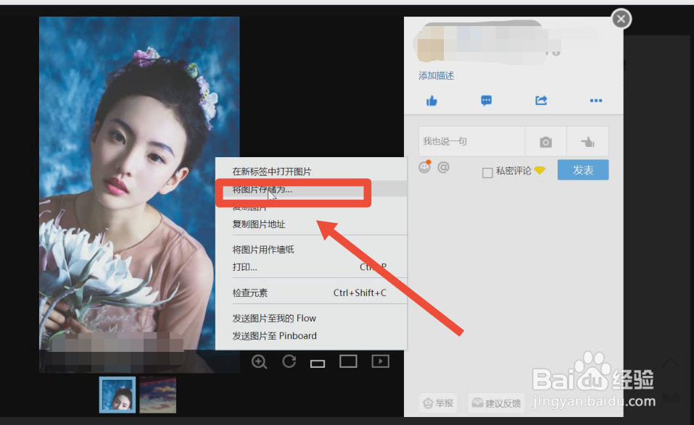Viewport: 694px width, 425px height.
Task: Select the large rectangle view icon
Action: coord(348,361)
